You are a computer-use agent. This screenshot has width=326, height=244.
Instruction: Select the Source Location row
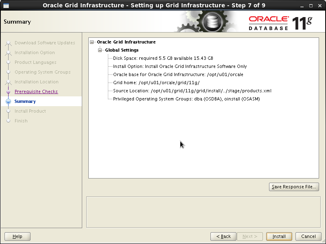click(192, 91)
